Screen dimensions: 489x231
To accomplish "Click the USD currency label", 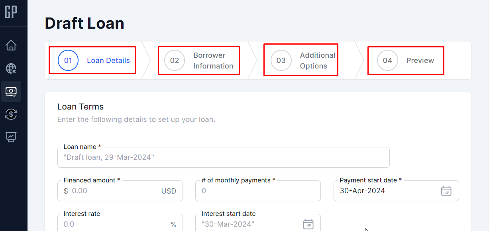I will tap(169, 191).
